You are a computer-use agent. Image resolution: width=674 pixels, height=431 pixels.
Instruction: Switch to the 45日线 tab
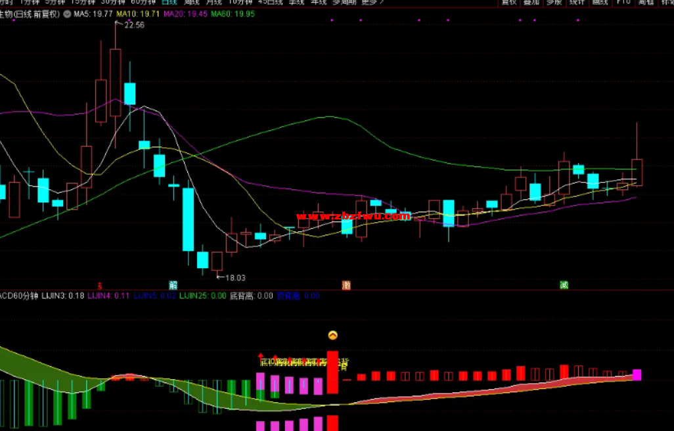(271, 2)
